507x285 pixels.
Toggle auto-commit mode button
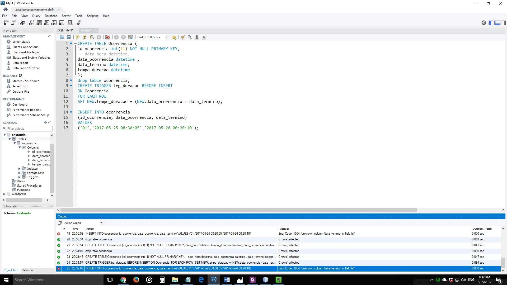[130, 37]
